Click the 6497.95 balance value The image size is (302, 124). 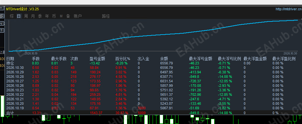pyautogui.click(x=166, y=72)
